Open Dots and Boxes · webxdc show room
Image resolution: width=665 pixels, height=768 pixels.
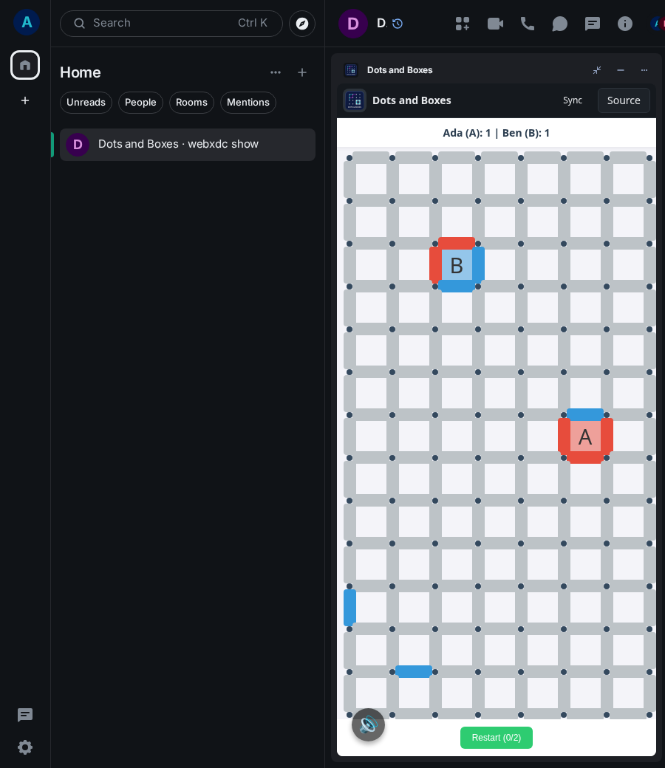pos(187,145)
